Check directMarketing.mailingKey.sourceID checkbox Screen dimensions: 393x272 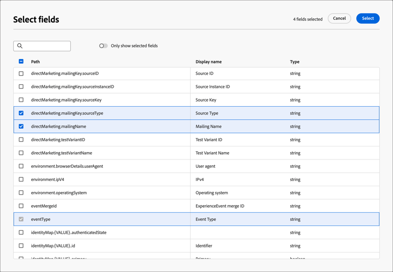pos(21,74)
